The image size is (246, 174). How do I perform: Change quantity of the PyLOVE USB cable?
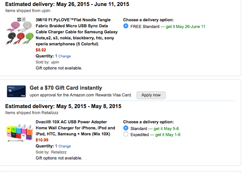click(64, 56)
